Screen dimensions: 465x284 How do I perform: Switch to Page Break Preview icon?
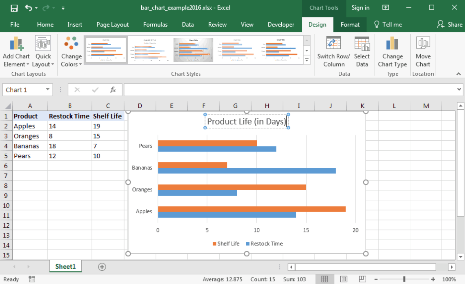click(x=363, y=279)
